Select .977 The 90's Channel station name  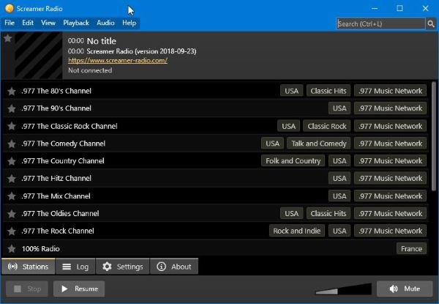(56, 108)
